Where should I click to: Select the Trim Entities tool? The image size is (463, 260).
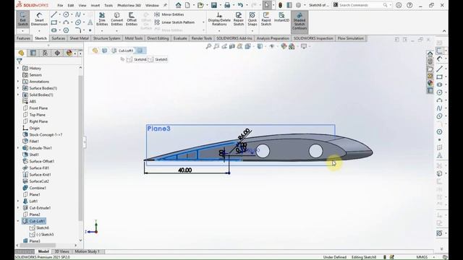[x=102, y=19]
